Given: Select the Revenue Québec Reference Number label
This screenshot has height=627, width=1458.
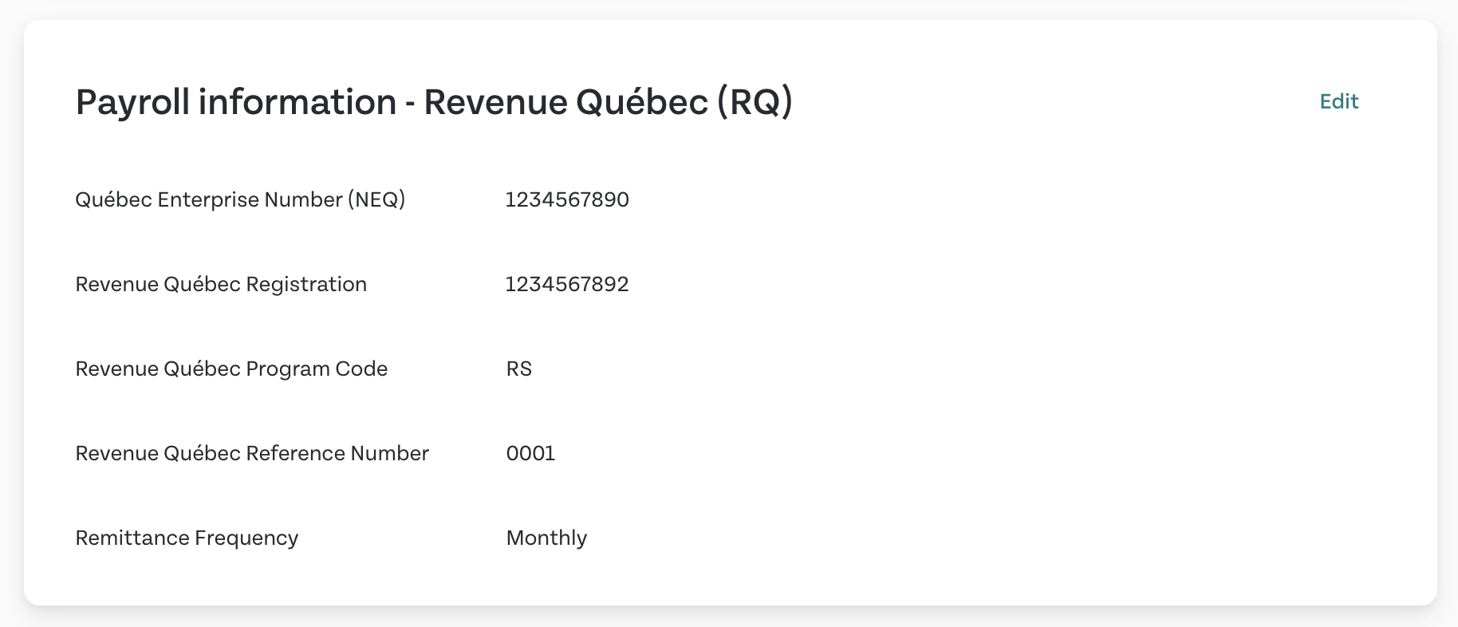Looking at the screenshot, I should (252, 453).
